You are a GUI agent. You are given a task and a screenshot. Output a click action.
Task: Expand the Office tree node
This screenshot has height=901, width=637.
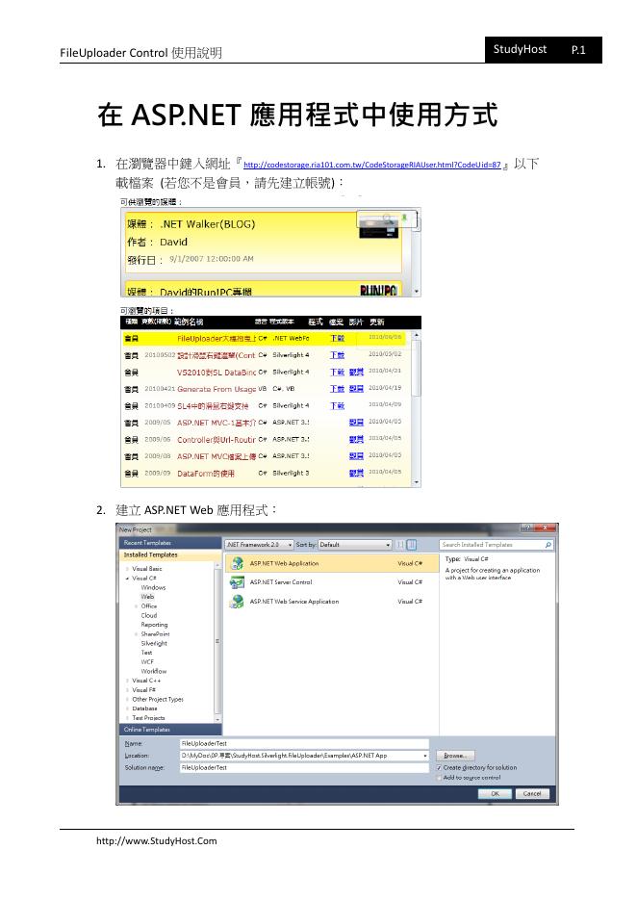pyautogui.click(x=136, y=606)
